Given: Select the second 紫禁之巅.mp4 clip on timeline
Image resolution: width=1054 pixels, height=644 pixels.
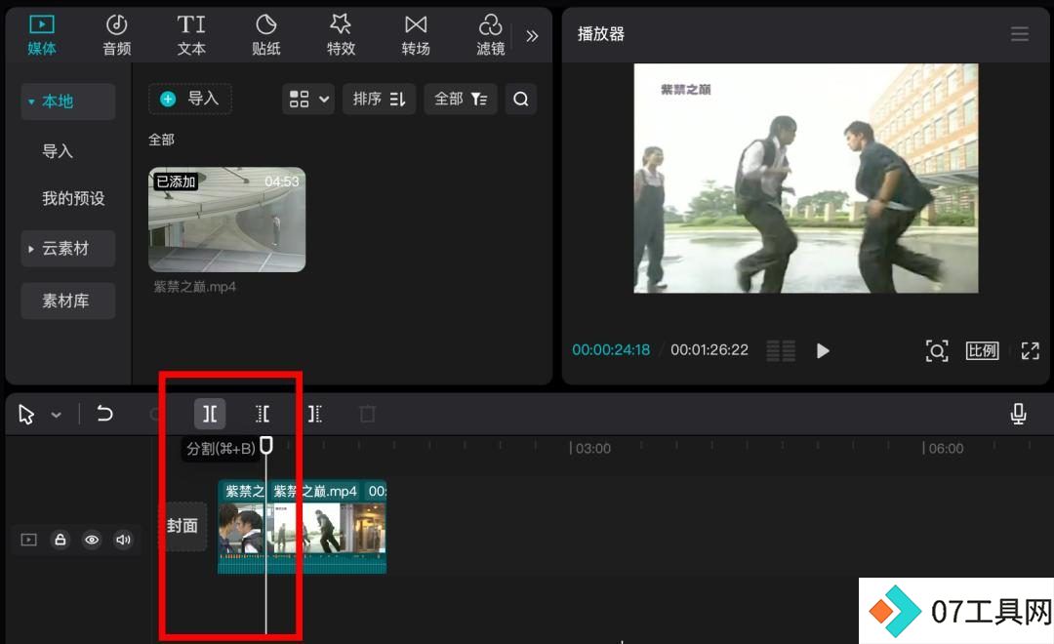Looking at the screenshot, I should 326,526.
